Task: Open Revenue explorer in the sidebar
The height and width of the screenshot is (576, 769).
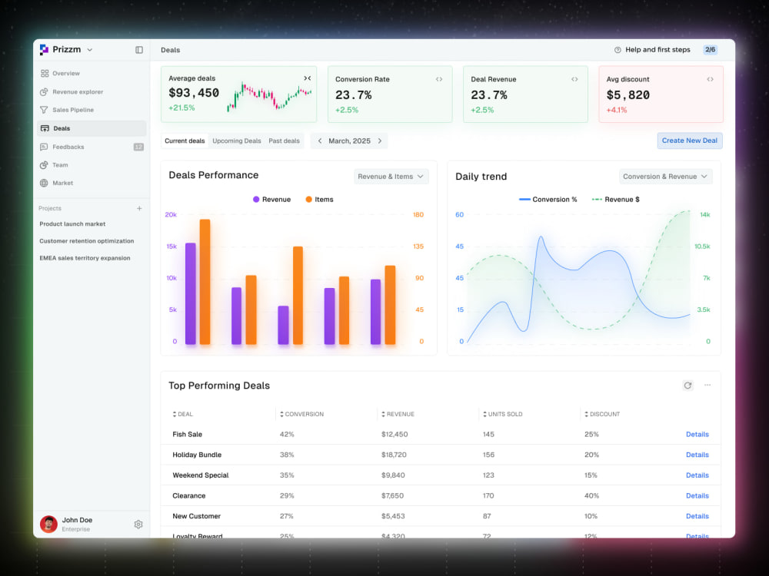Action: point(92,91)
